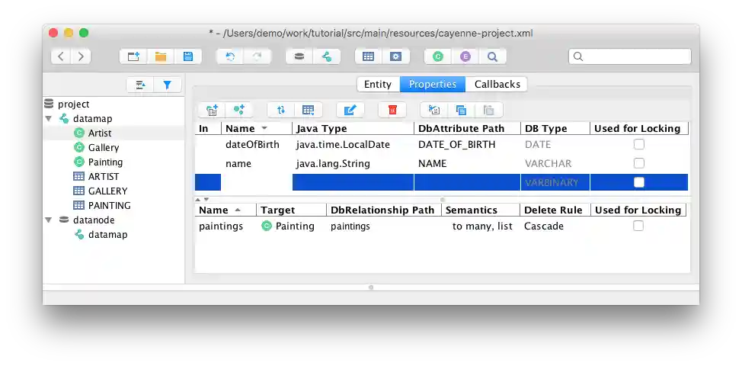Viewport: 742px width, 366px height.
Task: Create Embeddable with purple E icon
Action: pos(465,57)
